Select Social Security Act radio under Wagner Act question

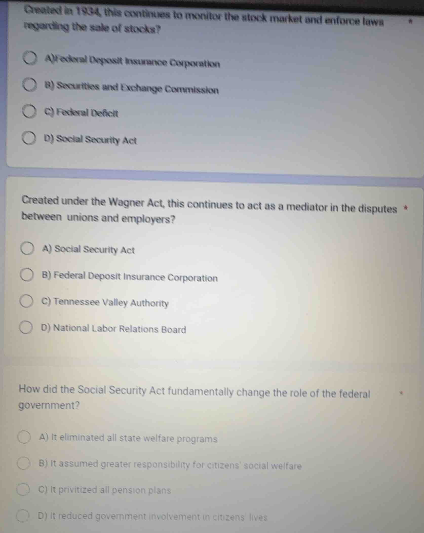(27, 248)
